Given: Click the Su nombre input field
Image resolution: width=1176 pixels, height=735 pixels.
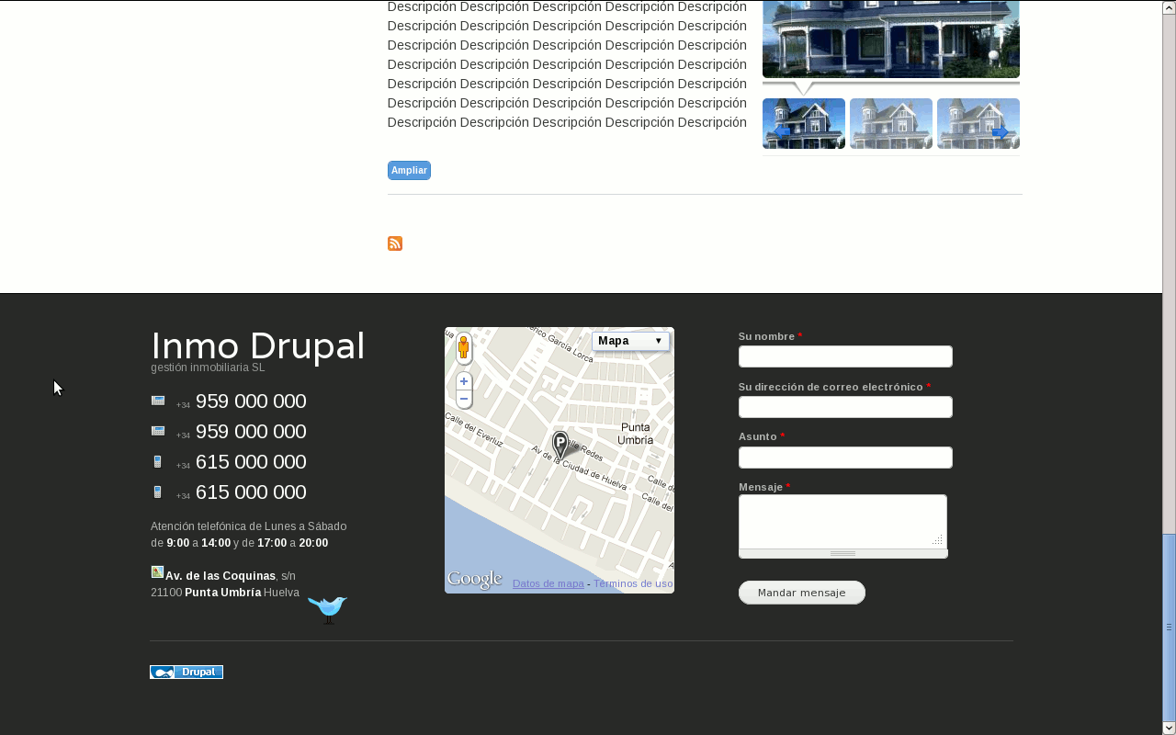Looking at the screenshot, I should (x=845, y=356).
